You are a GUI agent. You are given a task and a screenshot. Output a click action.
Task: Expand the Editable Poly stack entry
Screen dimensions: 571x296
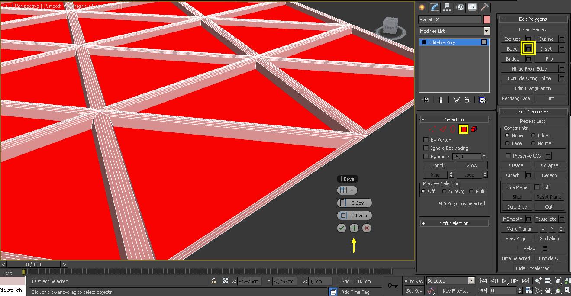(x=424, y=42)
